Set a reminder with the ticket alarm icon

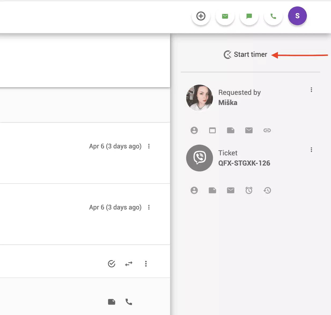pos(249,190)
